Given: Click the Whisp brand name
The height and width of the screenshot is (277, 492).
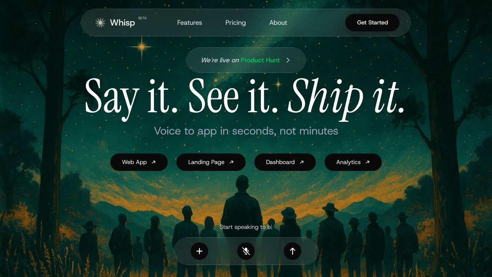Looking at the screenshot, I should click(122, 23).
